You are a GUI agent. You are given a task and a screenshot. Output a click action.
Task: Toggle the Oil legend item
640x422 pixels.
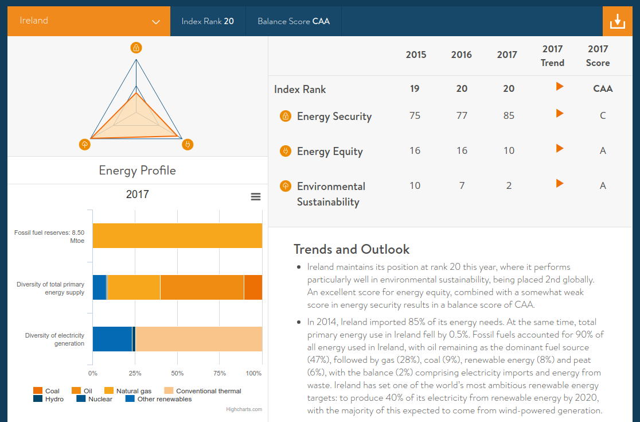81,391
